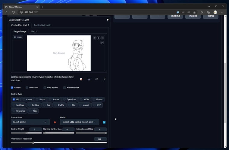Open the brush settings icon beside the canvas
The height and width of the screenshot is (150, 229).
pos(102,43)
